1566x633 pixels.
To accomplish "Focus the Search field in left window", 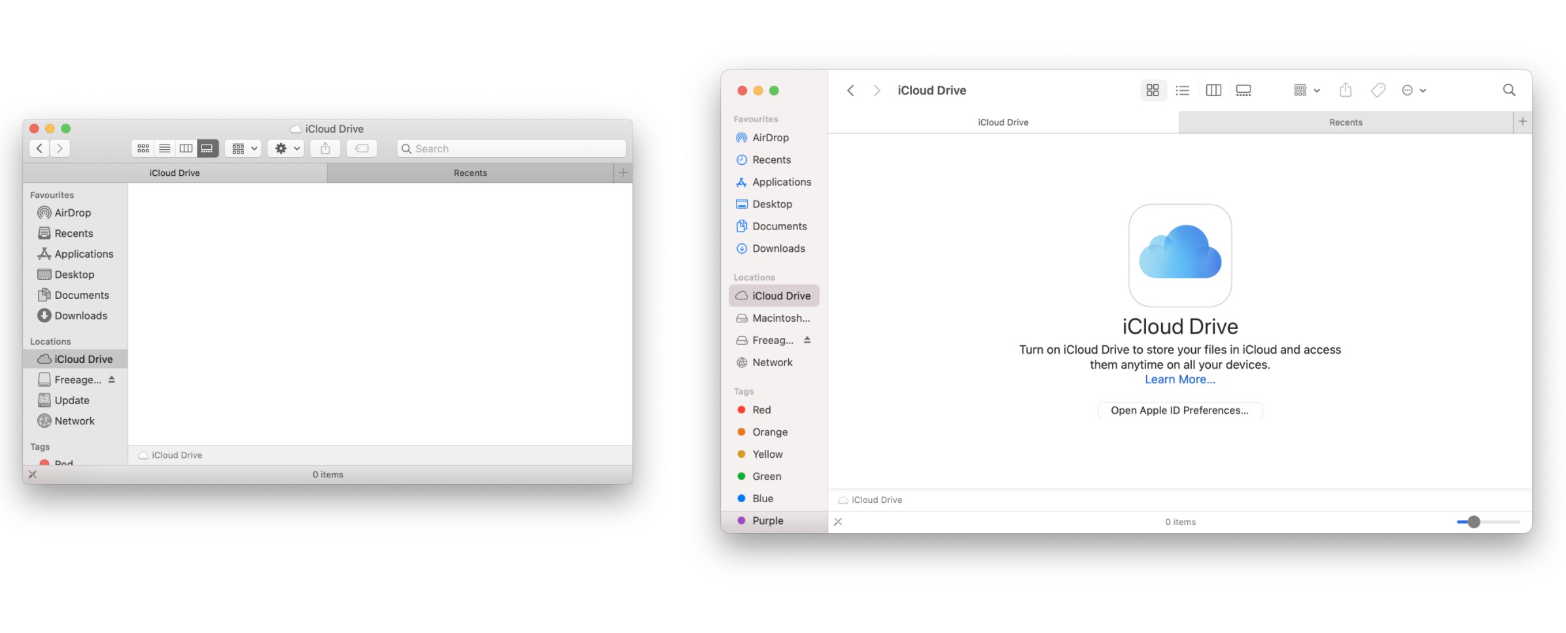I will pyautogui.click(x=512, y=148).
